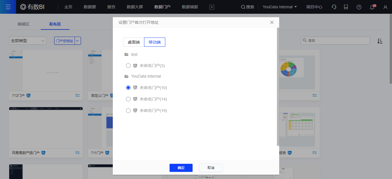Open the mobile device icon in top bar

(346, 7)
